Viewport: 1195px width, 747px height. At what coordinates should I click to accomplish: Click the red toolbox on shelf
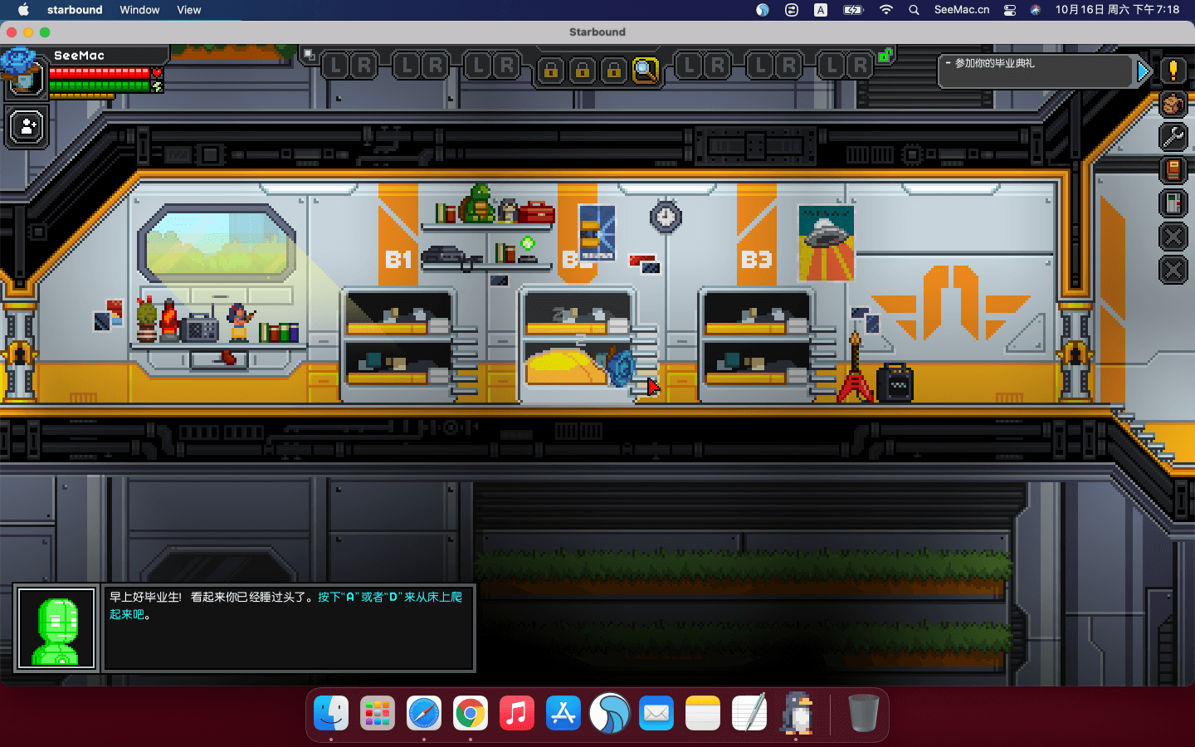(535, 212)
